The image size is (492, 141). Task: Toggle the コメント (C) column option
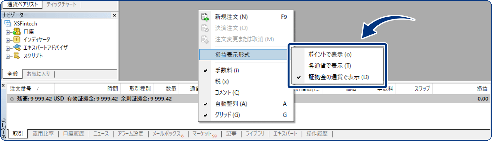pyautogui.click(x=246, y=93)
